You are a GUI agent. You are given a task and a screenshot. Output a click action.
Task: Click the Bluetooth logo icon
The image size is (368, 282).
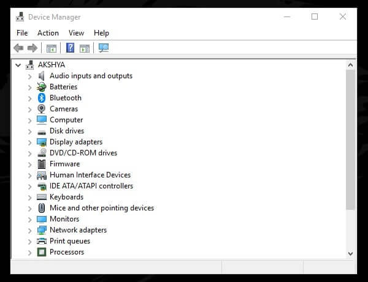point(42,98)
